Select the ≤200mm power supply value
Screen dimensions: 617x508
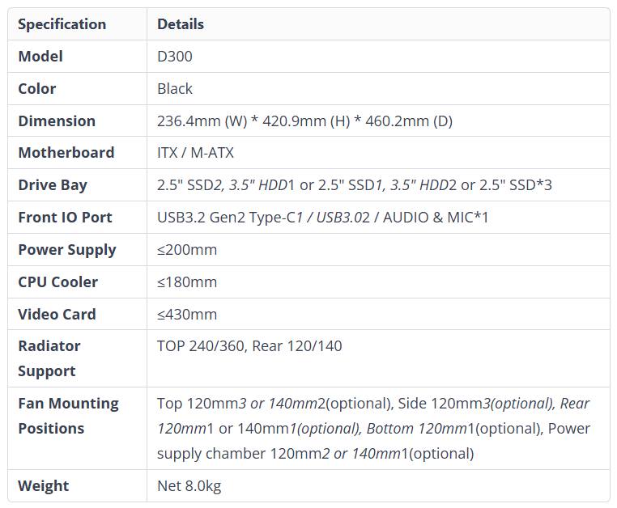pos(187,250)
